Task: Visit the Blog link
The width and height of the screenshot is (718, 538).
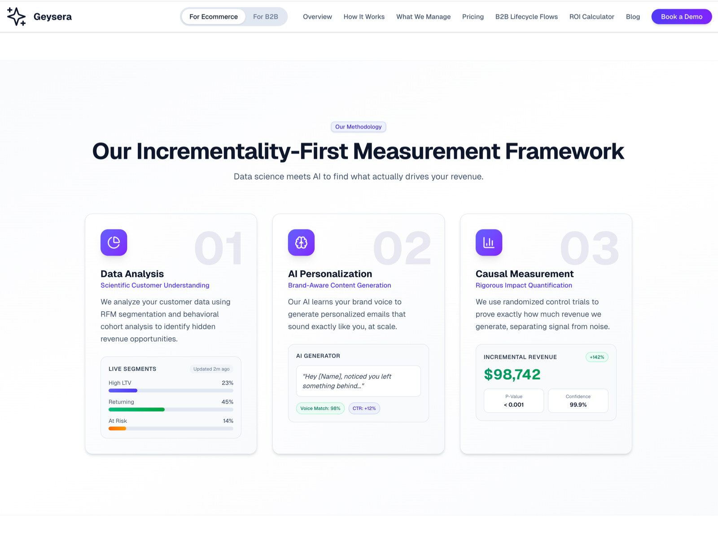Action: [x=633, y=17]
